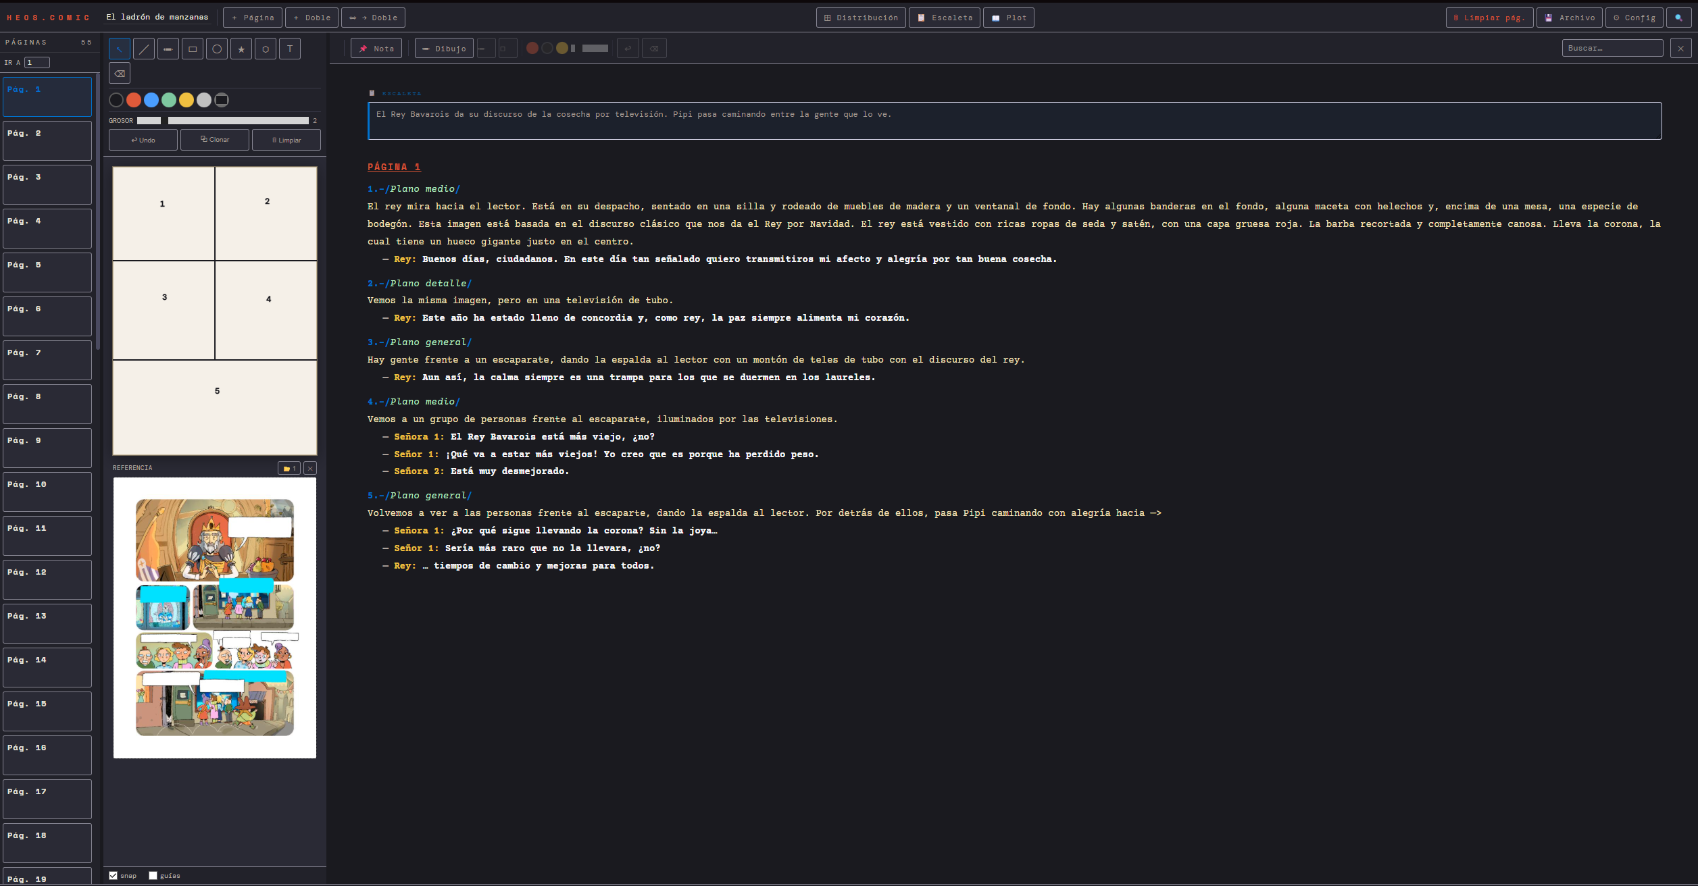Select the hexagon shape tool
Image resolution: width=1698 pixels, height=886 pixels.
[266, 49]
